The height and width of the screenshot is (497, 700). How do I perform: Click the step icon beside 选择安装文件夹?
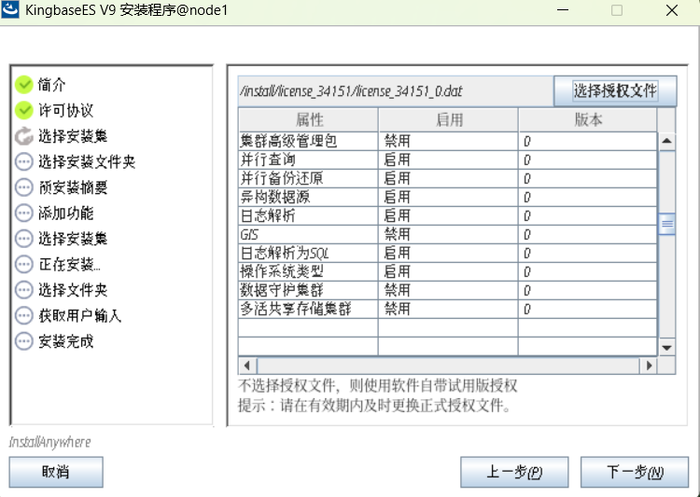click(x=24, y=161)
